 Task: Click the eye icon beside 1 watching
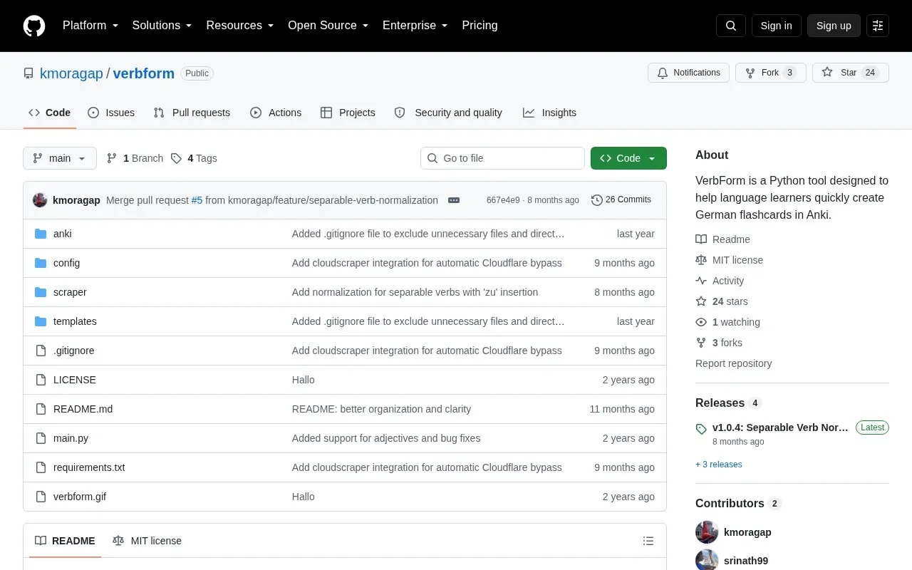click(x=701, y=322)
